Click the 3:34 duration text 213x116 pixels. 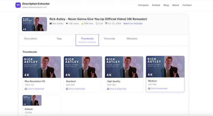pos(101,23)
